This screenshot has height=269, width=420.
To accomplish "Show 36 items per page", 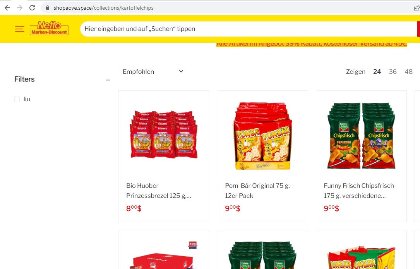I will pos(393,72).
